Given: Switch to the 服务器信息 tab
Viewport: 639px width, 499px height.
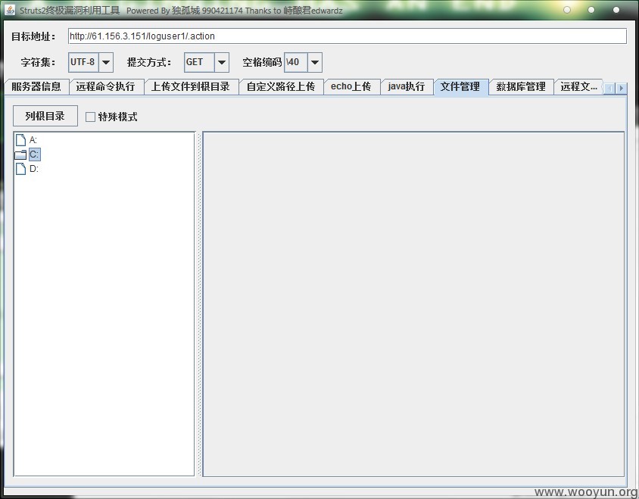Looking at the screenshot, I should click(36, 86).
